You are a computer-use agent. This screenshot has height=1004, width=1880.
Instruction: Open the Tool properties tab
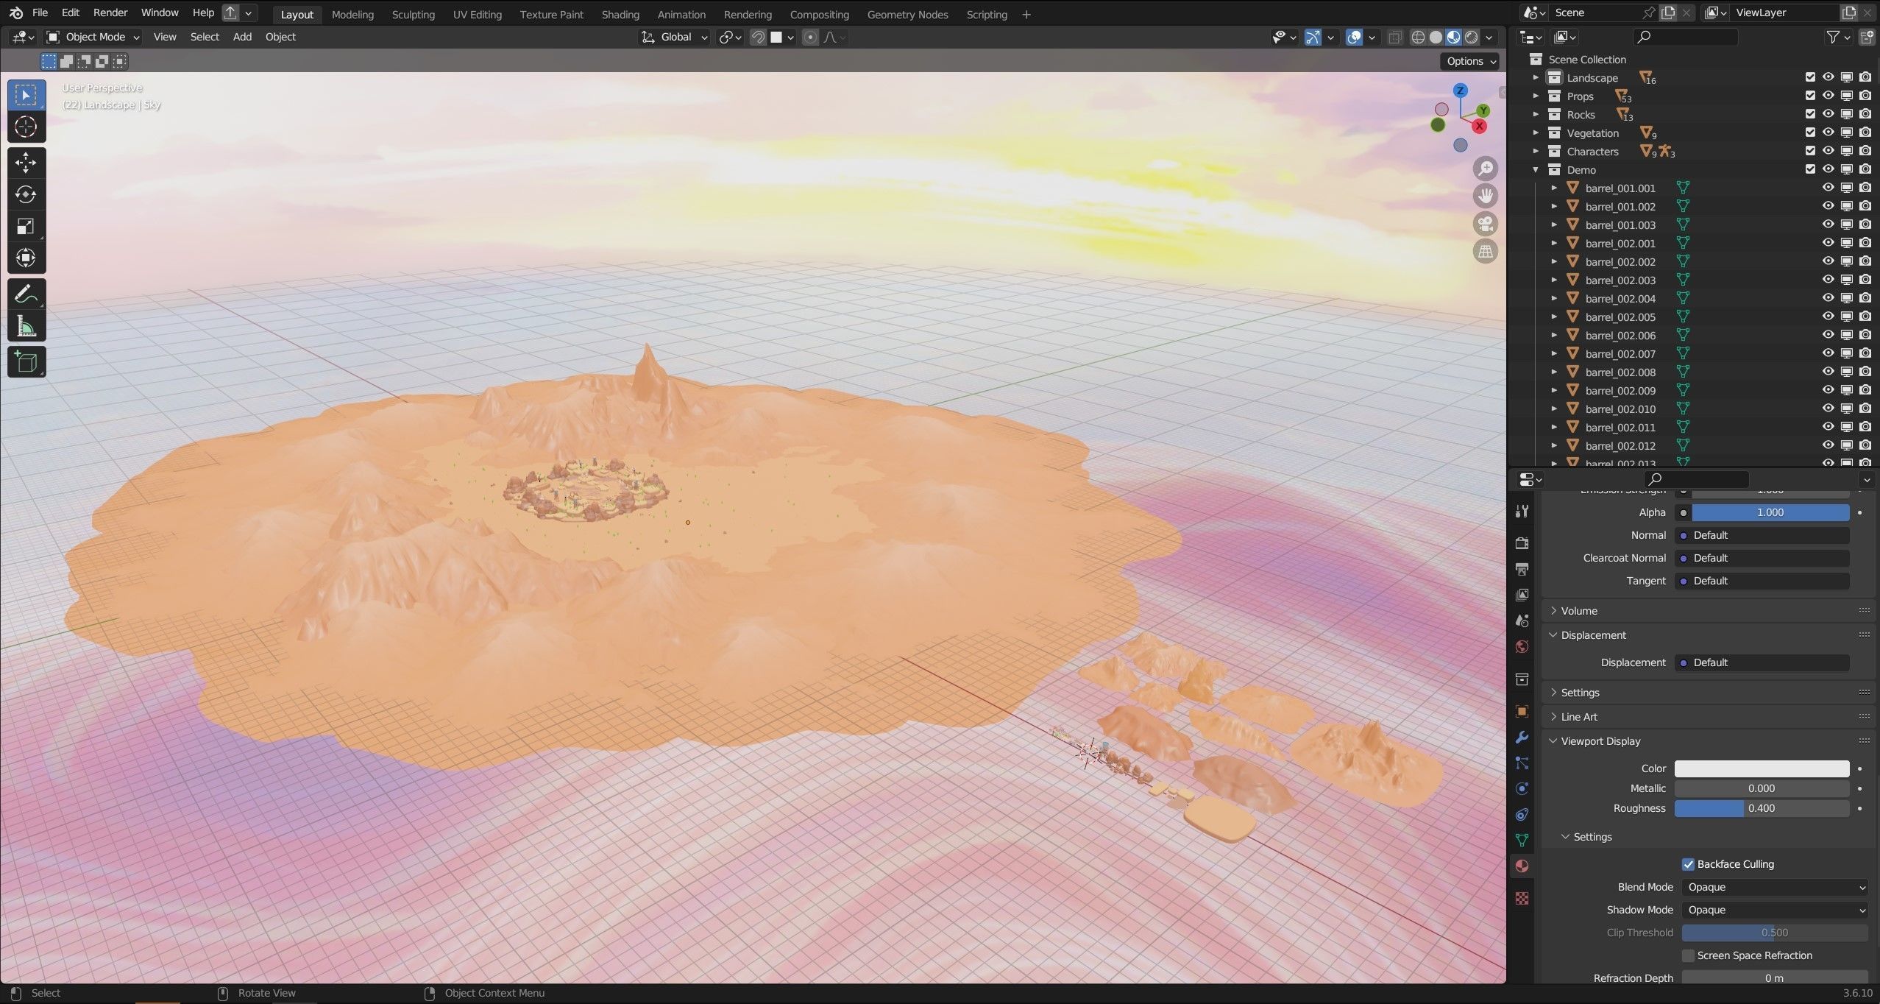[x=1522, y=512]
